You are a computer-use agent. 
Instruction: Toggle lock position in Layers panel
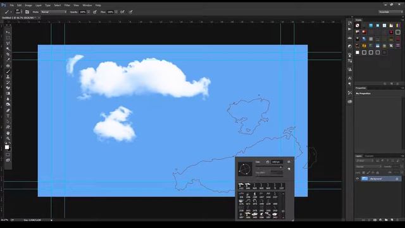(373, 172)
